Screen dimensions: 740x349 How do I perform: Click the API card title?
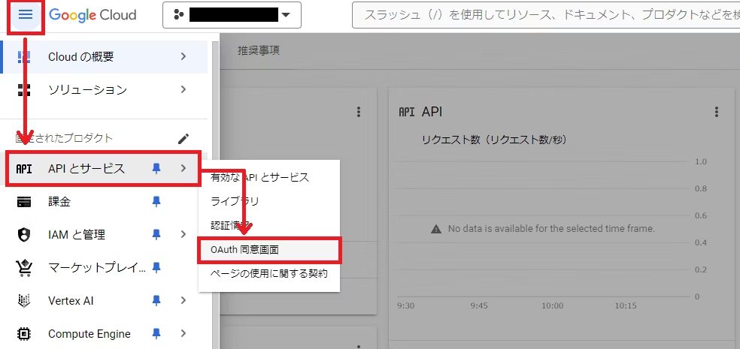point(432,112)
